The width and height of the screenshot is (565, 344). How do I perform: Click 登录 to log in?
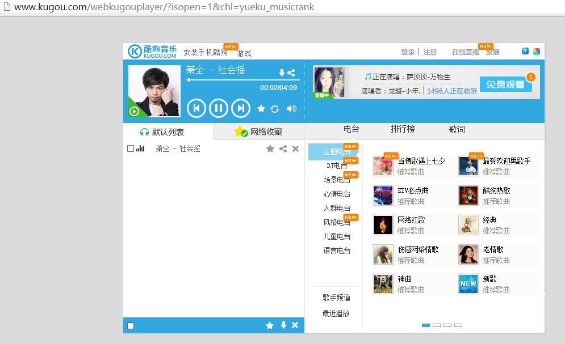point(408,52)
